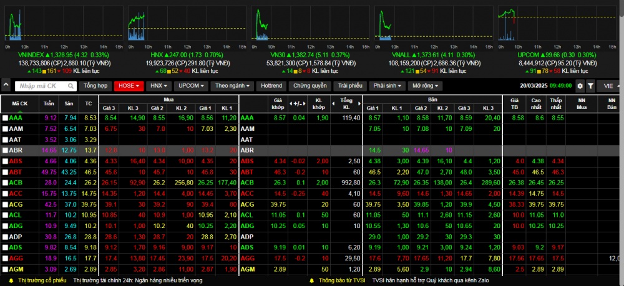Open the filter funnel icon
The image size is (624, 286).
(590, 86)
